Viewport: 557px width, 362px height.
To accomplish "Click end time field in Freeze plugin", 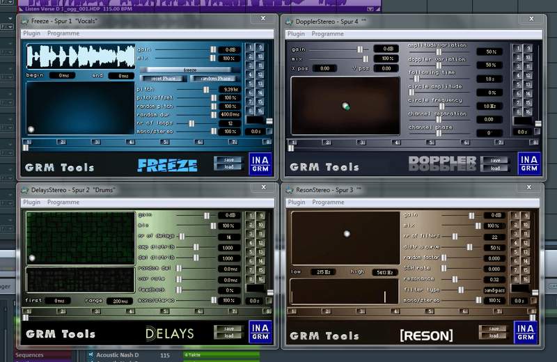I will click(x=121, y=76).
